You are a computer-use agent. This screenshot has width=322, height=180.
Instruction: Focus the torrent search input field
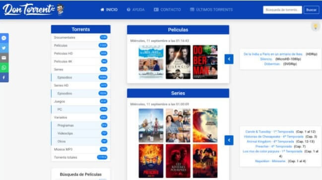tap(282, 10)
